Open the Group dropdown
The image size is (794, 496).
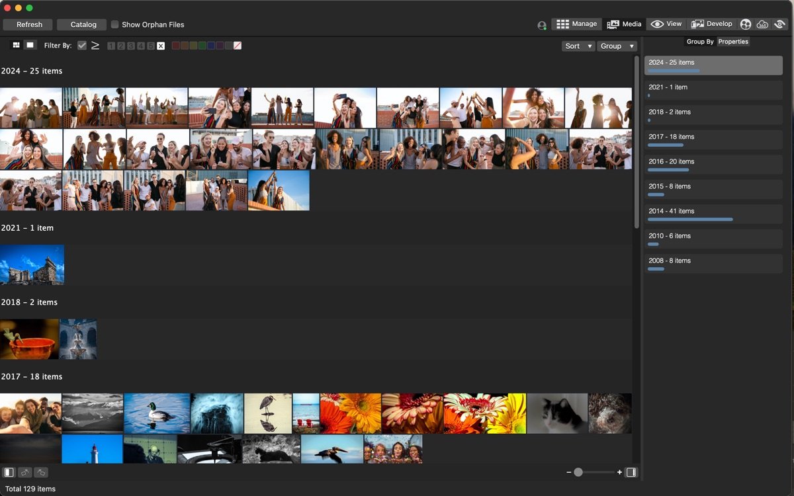pos(616,46)
